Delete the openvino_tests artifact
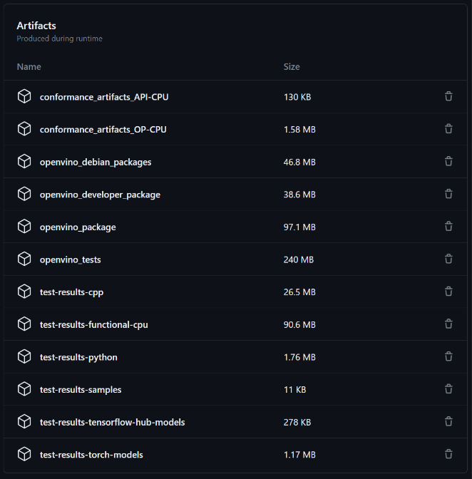This screenshot has height=479, width=472. click(x=448, y=259)
